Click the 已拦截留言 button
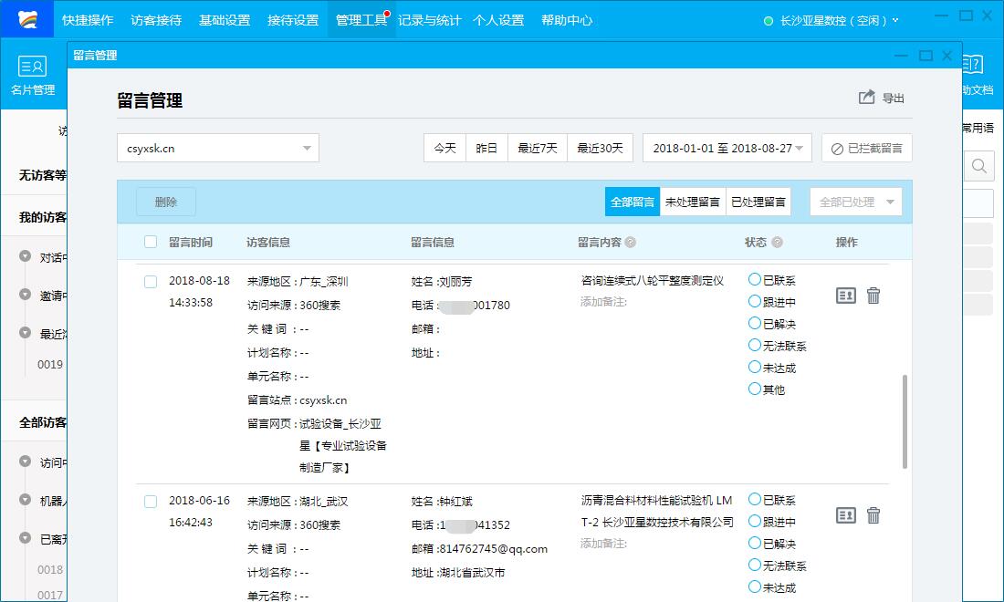The height and width of the screenshot is (602, 1004). [867, 148]
